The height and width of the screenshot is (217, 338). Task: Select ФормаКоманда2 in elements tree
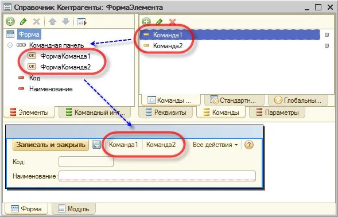coord(65,67)
